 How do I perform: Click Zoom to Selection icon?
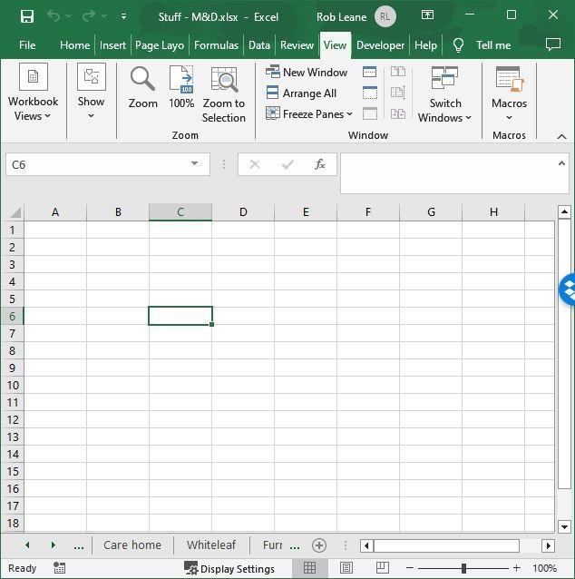coord(223,81)
